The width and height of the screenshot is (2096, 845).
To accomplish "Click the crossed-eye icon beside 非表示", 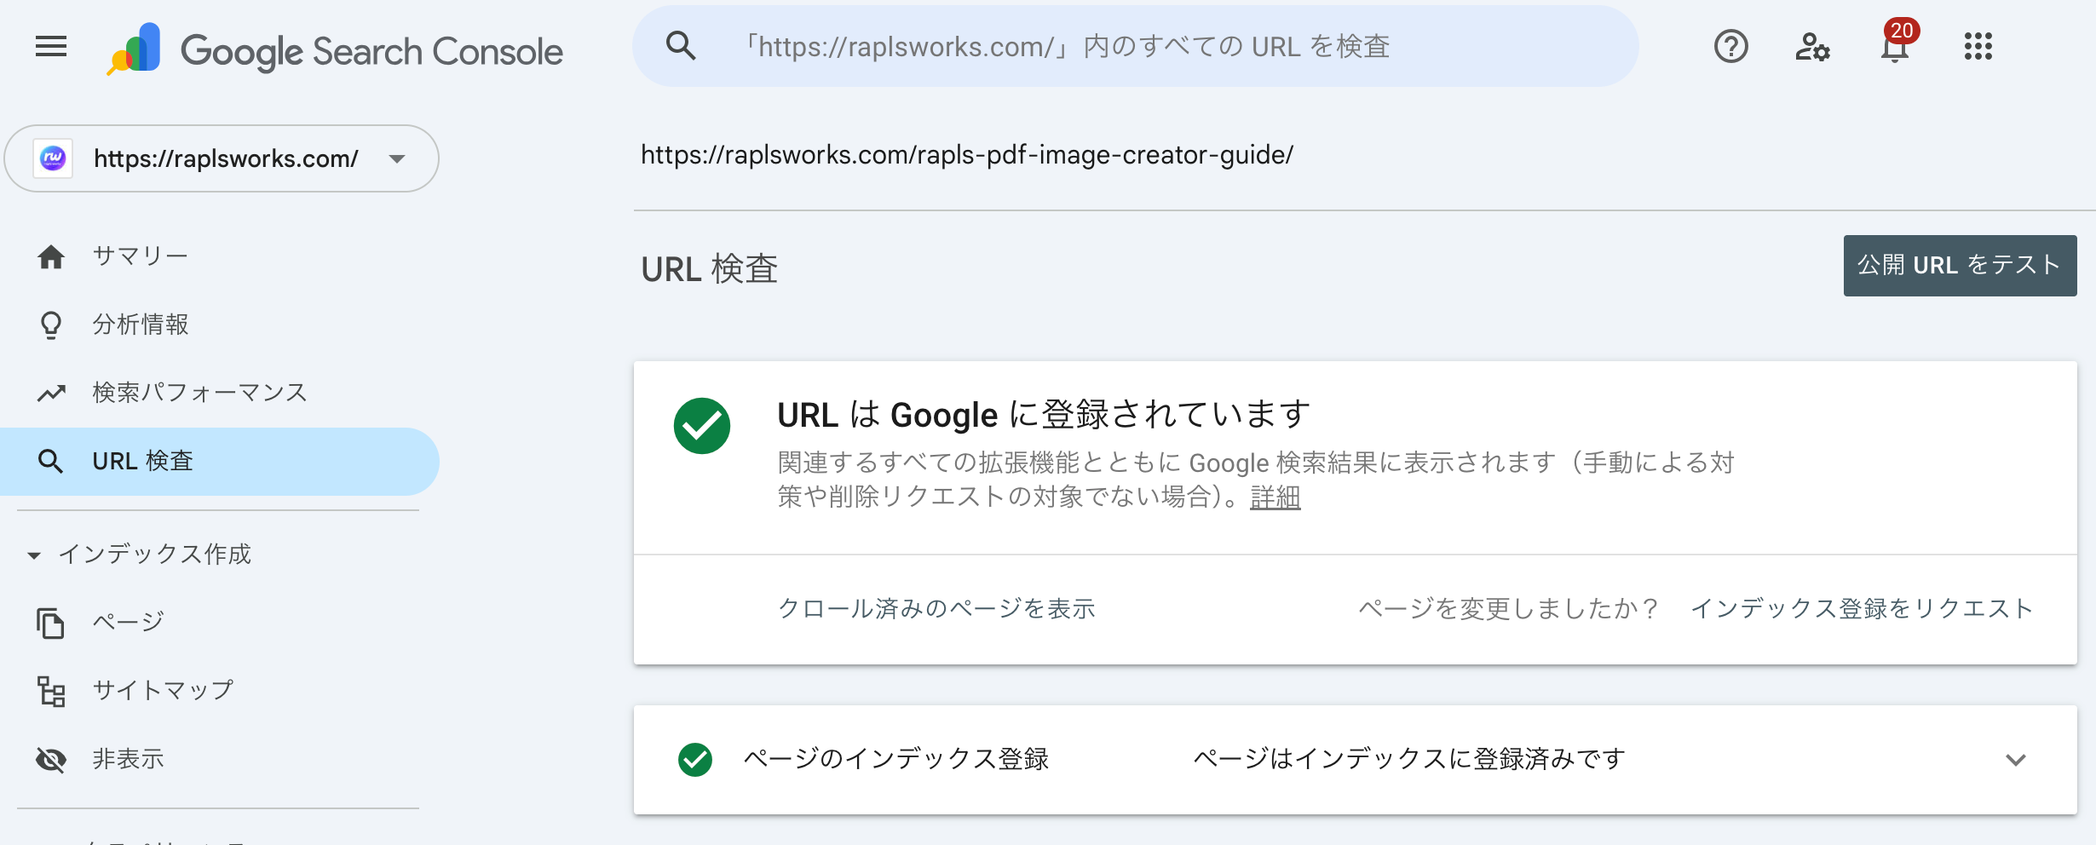I will click(51, 759).
